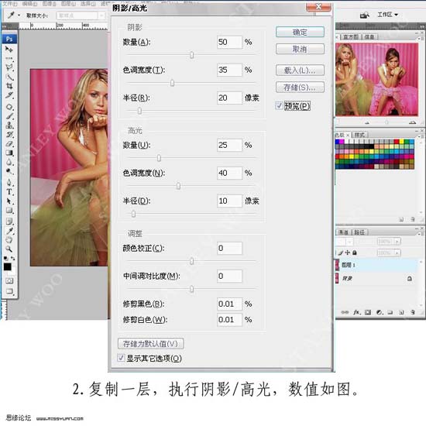Open the swatches panel options menu
The height and width of the screenshot is (426, 426).
click(421, 136)
